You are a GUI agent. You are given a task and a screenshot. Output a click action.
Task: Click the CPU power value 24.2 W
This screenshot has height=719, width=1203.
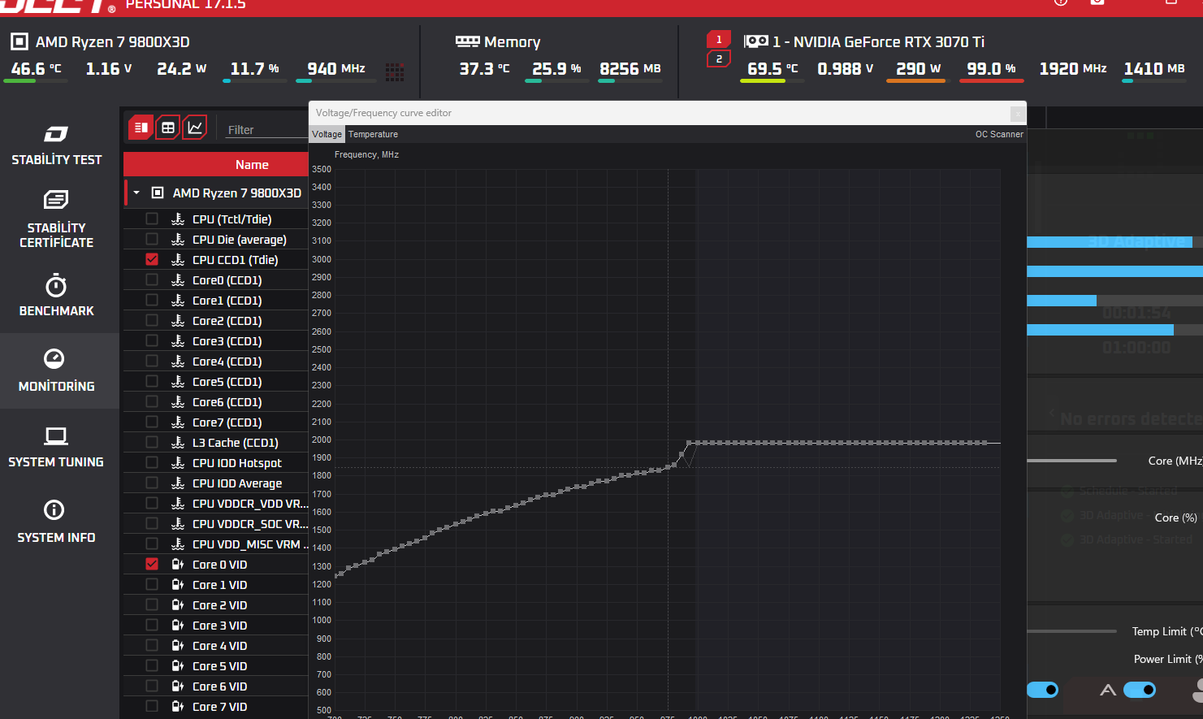[181, 69]
